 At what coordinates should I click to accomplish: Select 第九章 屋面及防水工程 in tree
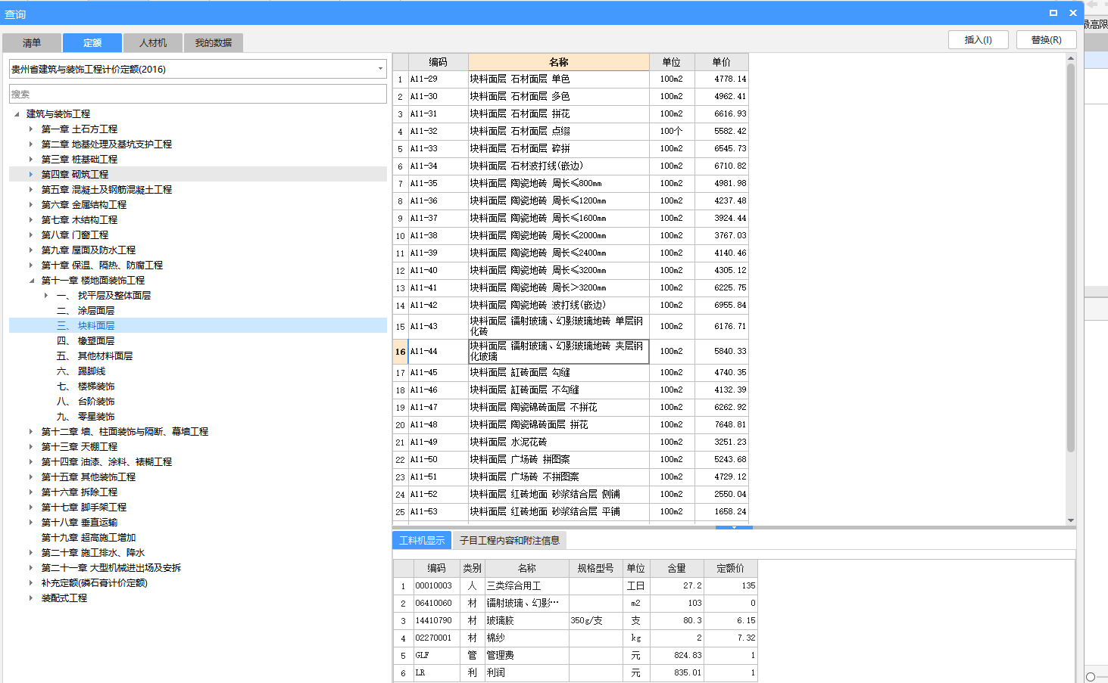click(x=88, y=250)
